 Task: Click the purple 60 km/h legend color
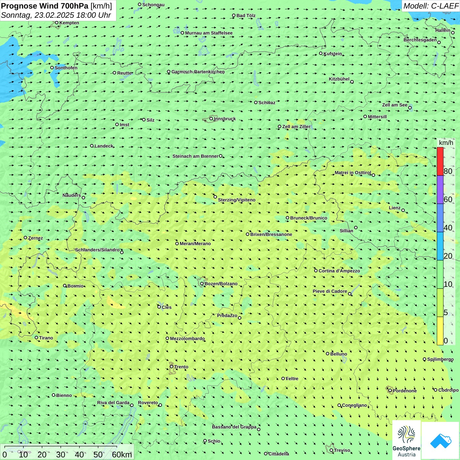(440, 190)
